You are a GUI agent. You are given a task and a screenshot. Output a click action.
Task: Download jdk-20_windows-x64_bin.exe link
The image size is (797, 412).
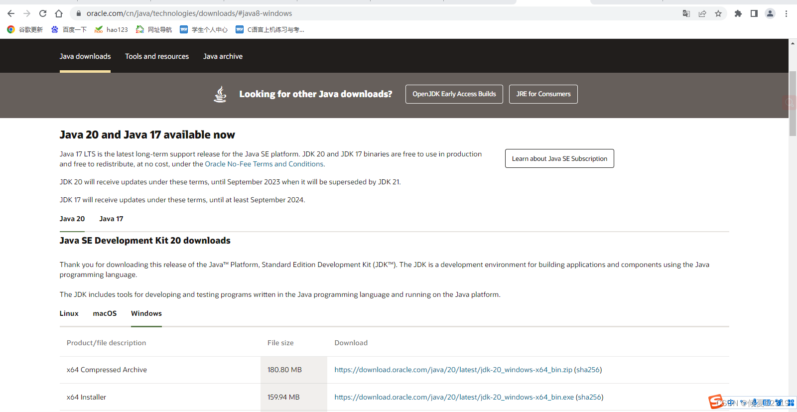(454, 397)
